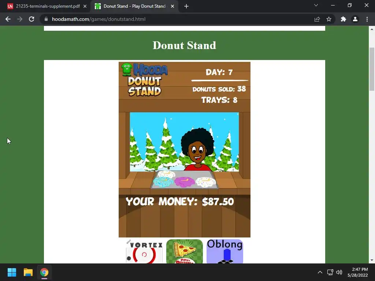375x281 pixels.
Task: Click the Donut Stand page heading
Action: 185,45
